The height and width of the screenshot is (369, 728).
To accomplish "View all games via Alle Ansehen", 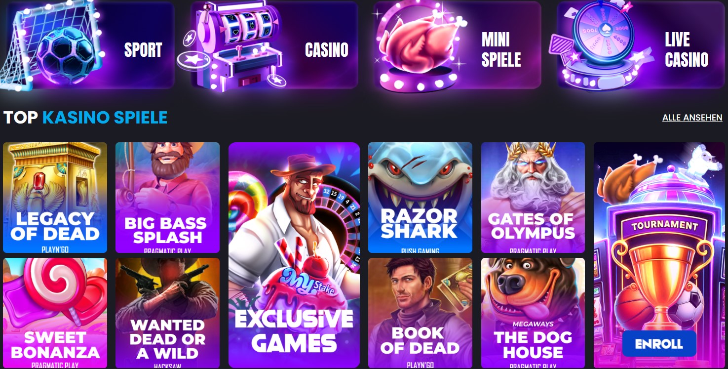I will (692, 118).
